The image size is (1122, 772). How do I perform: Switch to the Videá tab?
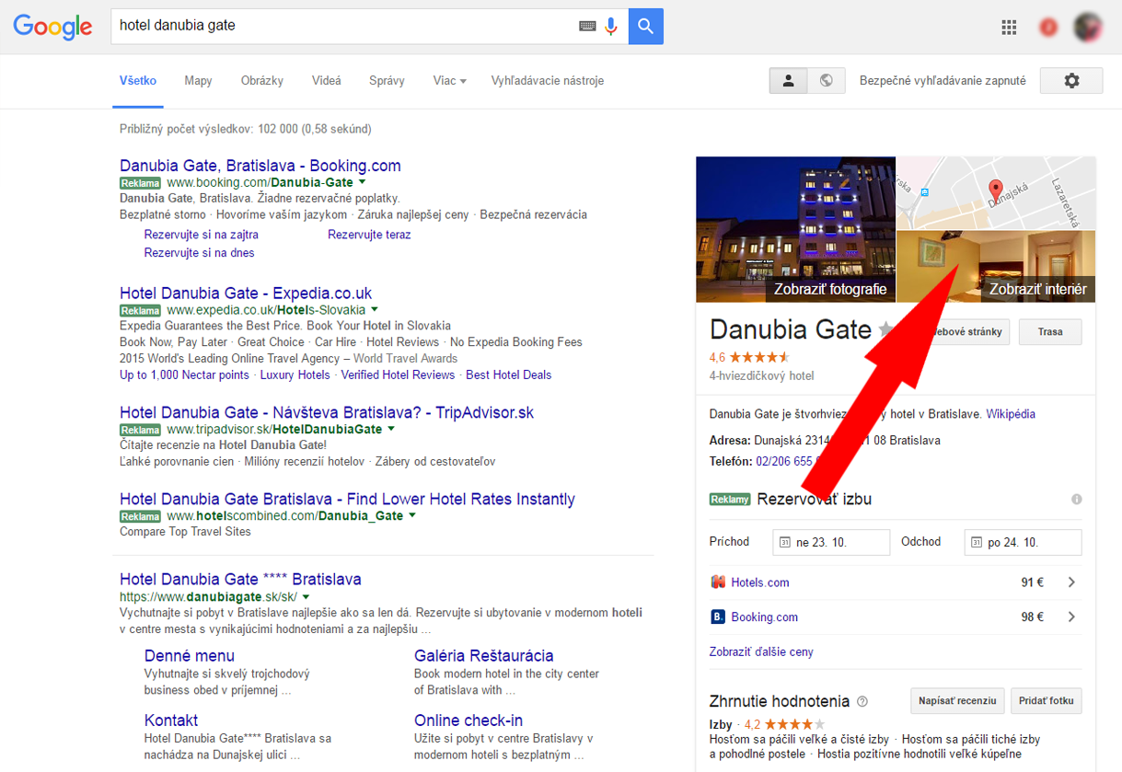coord(327,81)
